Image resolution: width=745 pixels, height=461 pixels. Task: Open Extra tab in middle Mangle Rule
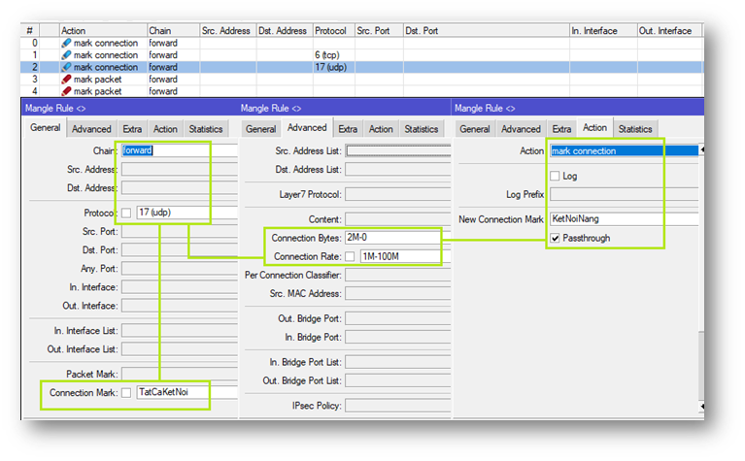click(348, 129)
